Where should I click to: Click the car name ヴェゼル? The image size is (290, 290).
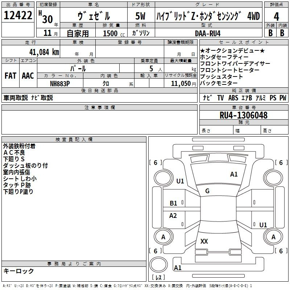point(94,16)
